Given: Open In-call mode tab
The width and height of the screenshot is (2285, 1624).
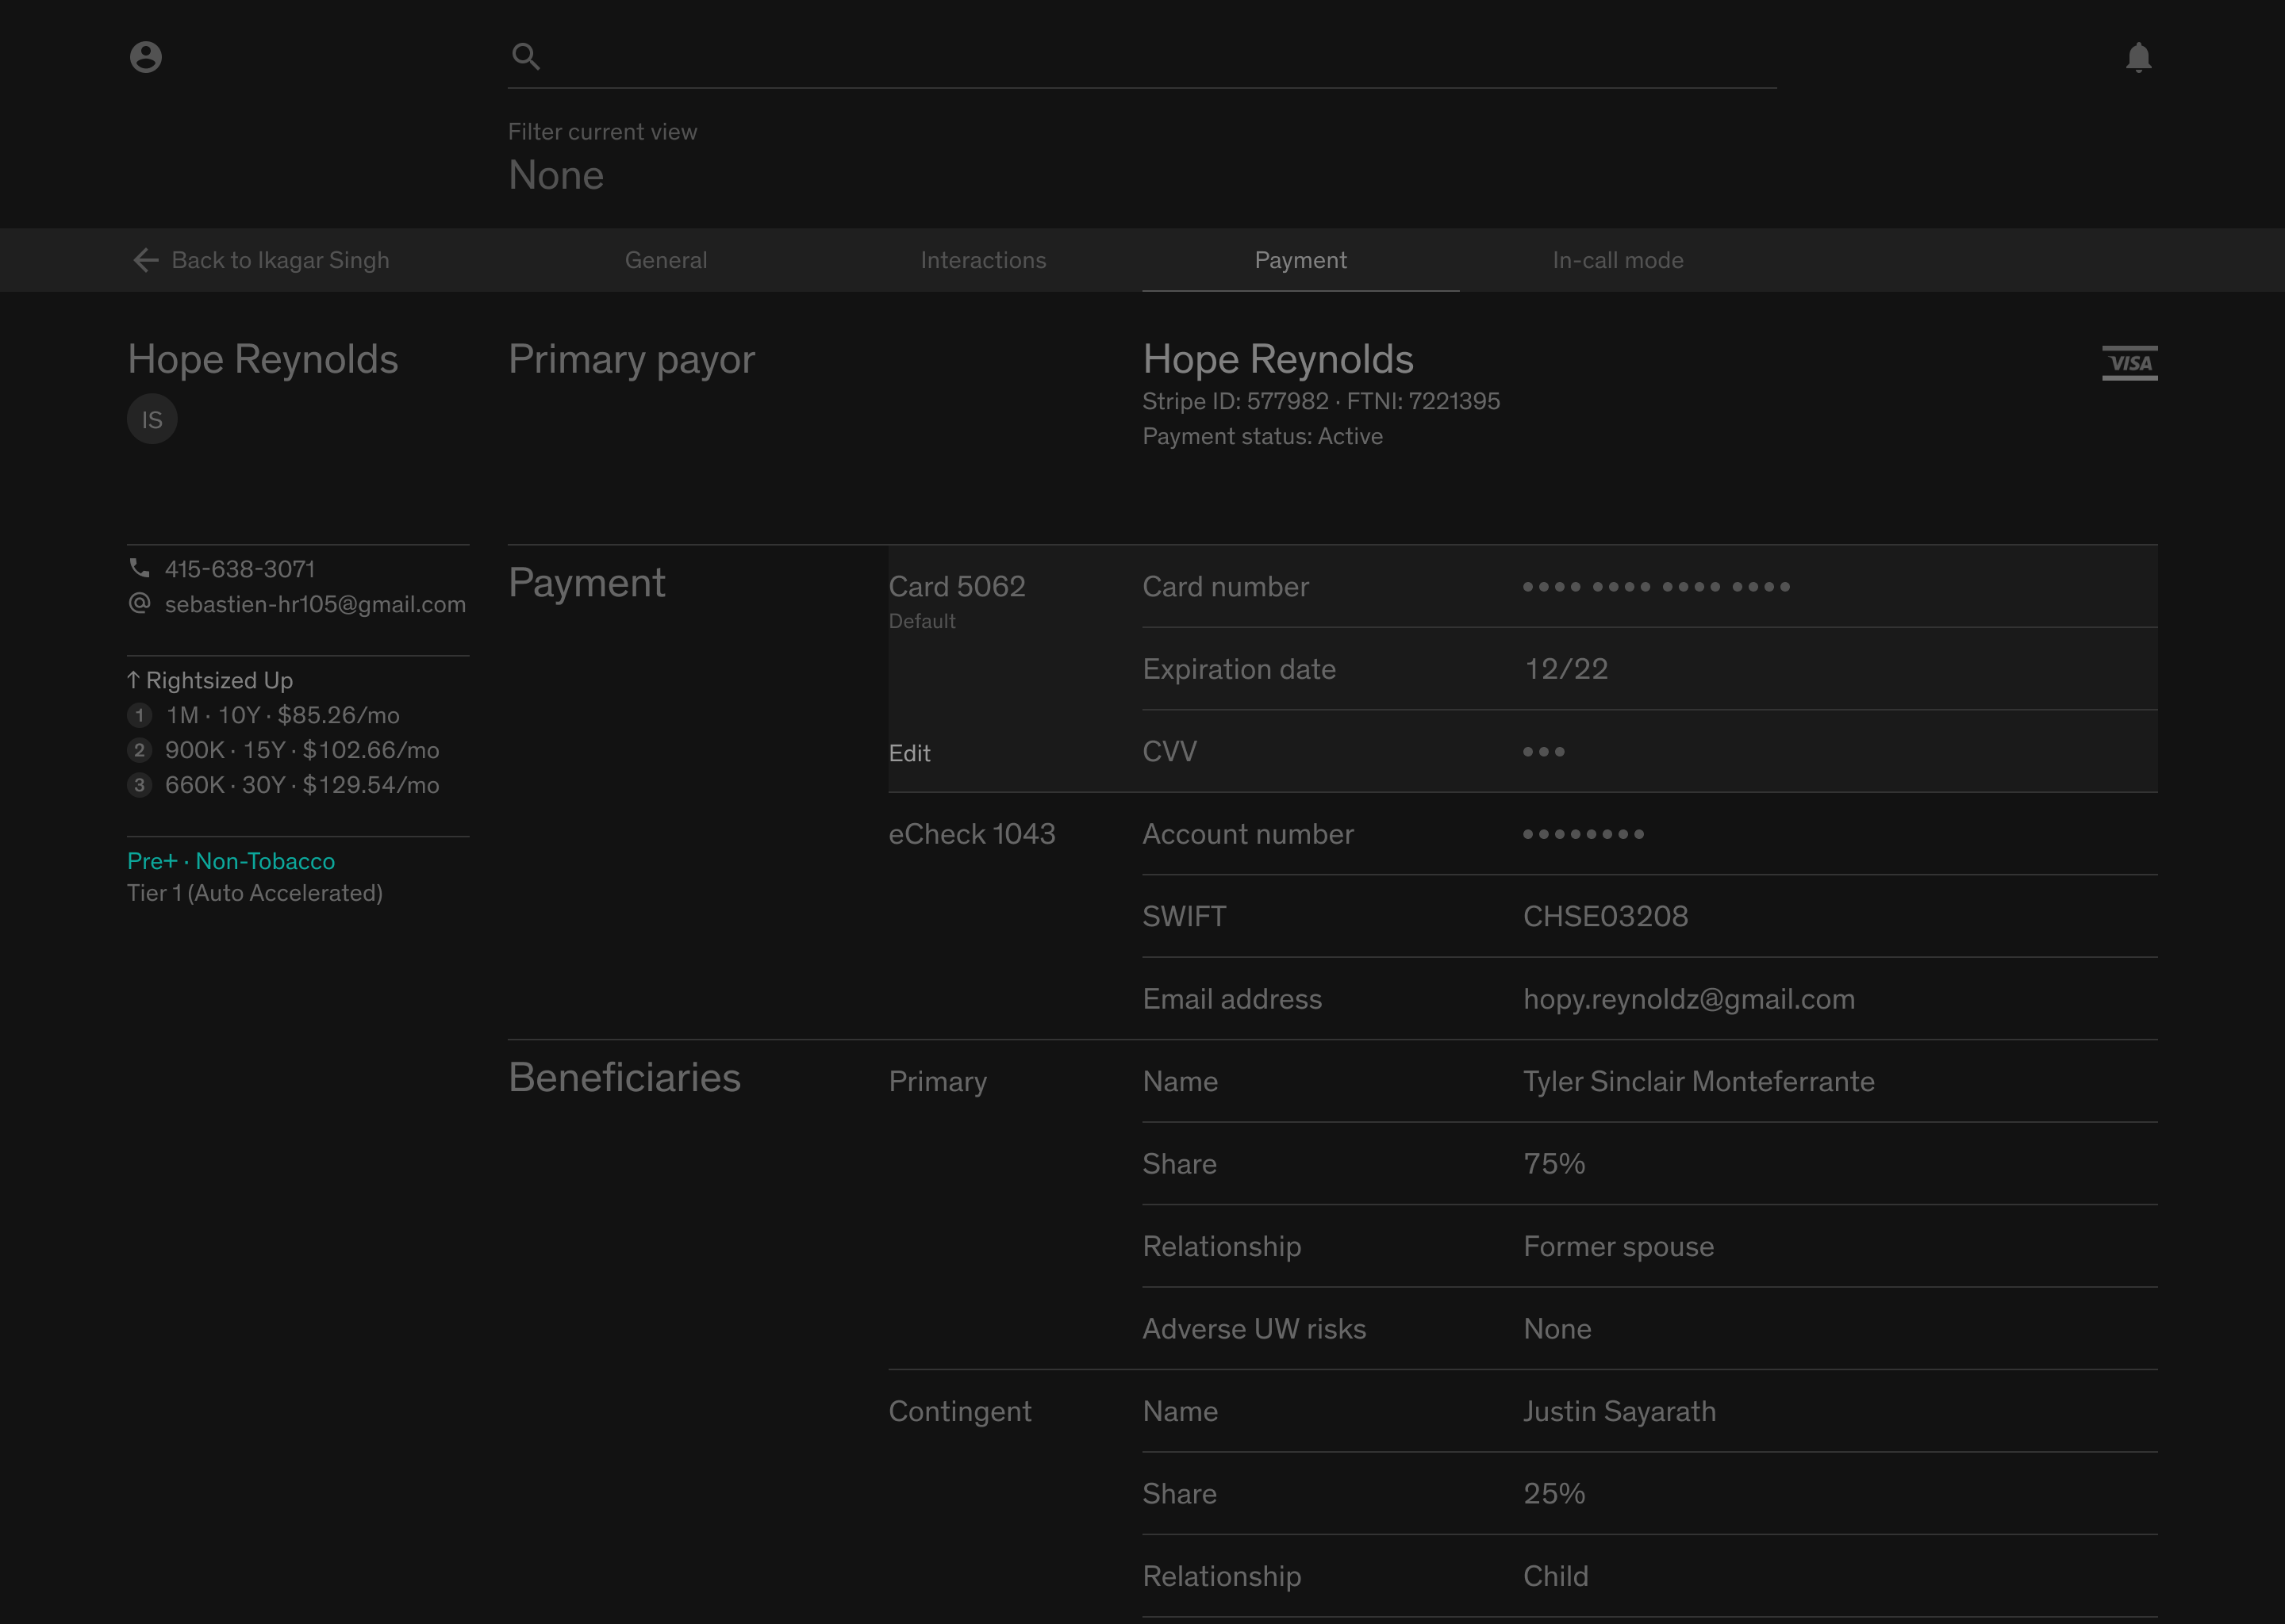Looking at the screenshot, I should 1617,260.
